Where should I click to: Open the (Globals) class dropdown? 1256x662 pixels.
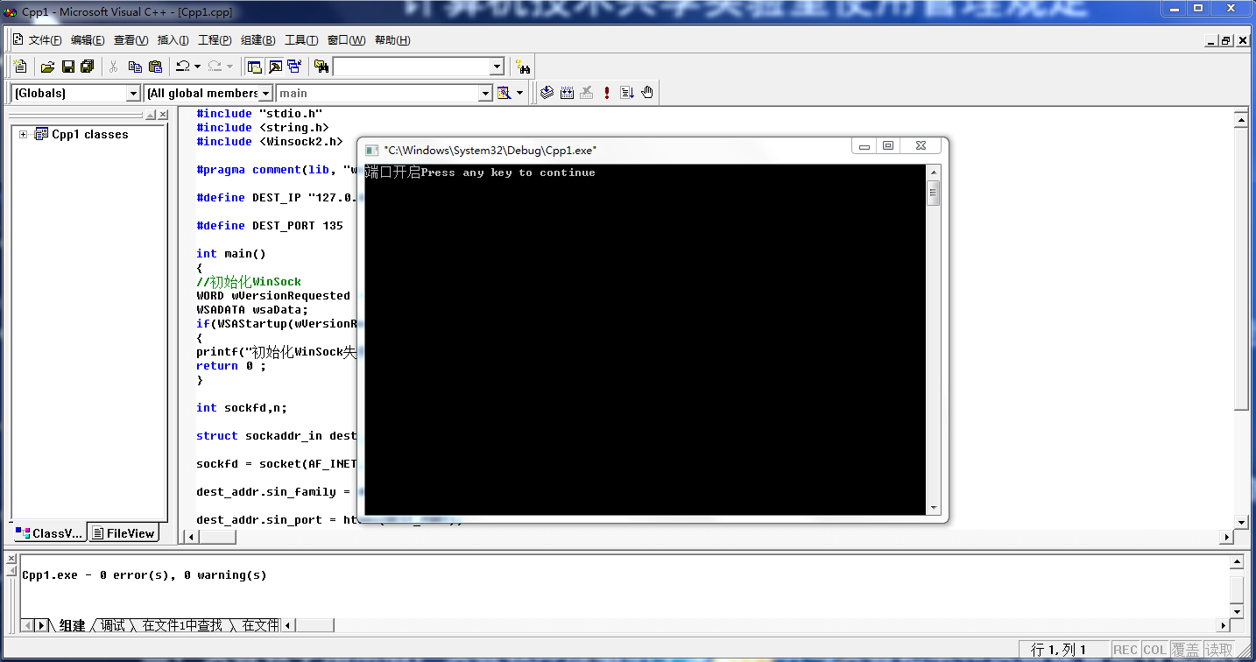point(133,93)
